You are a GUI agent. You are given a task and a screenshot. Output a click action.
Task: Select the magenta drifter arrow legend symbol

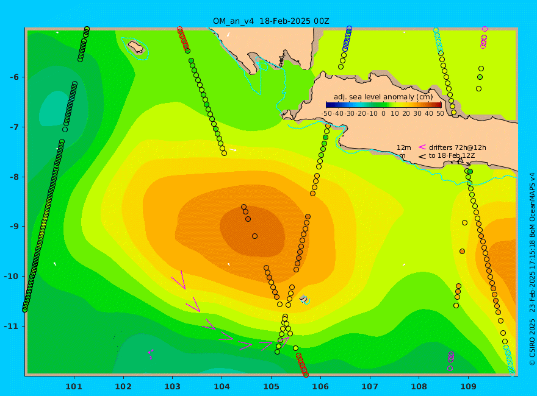click(422, 147)
